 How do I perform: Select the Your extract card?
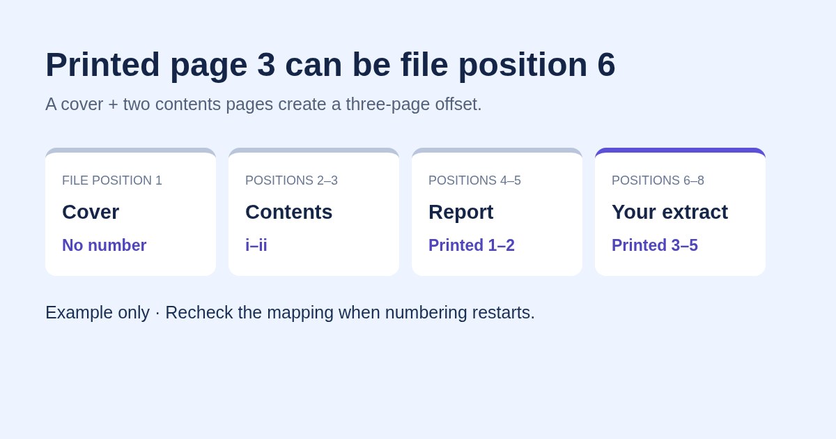tap(680, 212)
